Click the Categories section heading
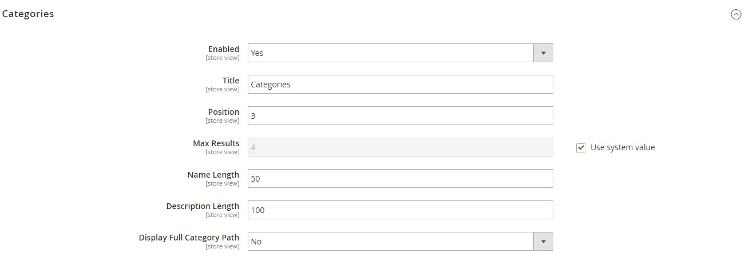Screen dimensions: 749x261 [x=28, y=14]
